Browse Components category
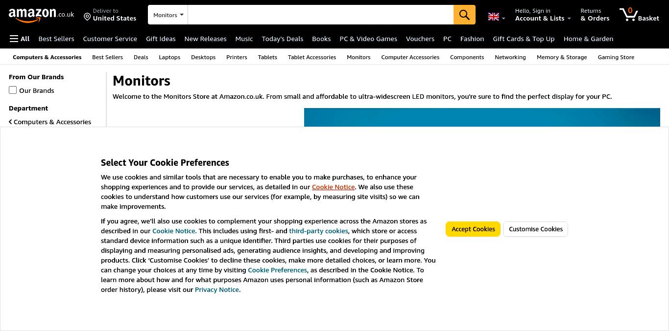The image size is (669, 331). pyautogui.click(x=467, y=57)
